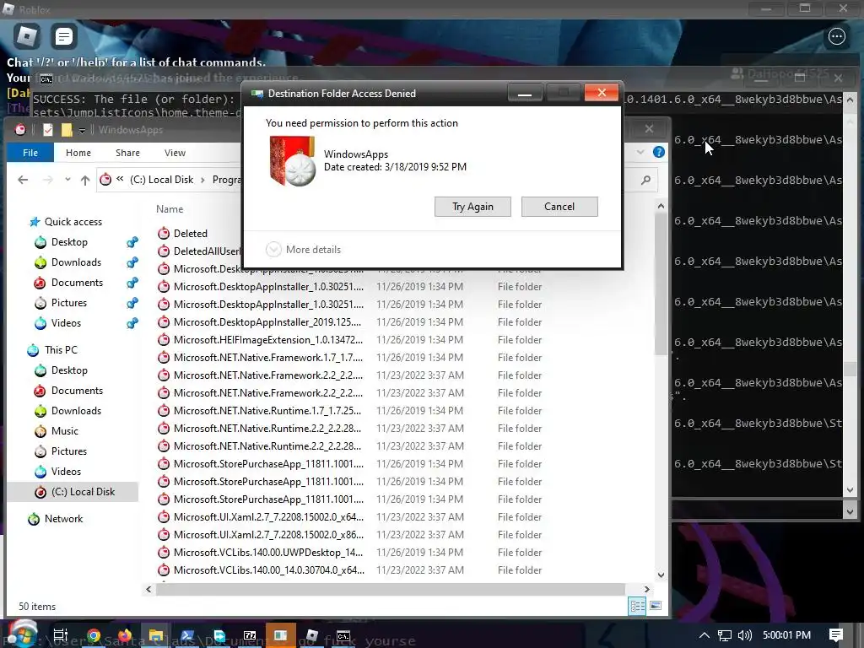The width and height of the screenshot is (864, 648).
Task: Expand More details in the dialog
Action: (x=303, y=250)
